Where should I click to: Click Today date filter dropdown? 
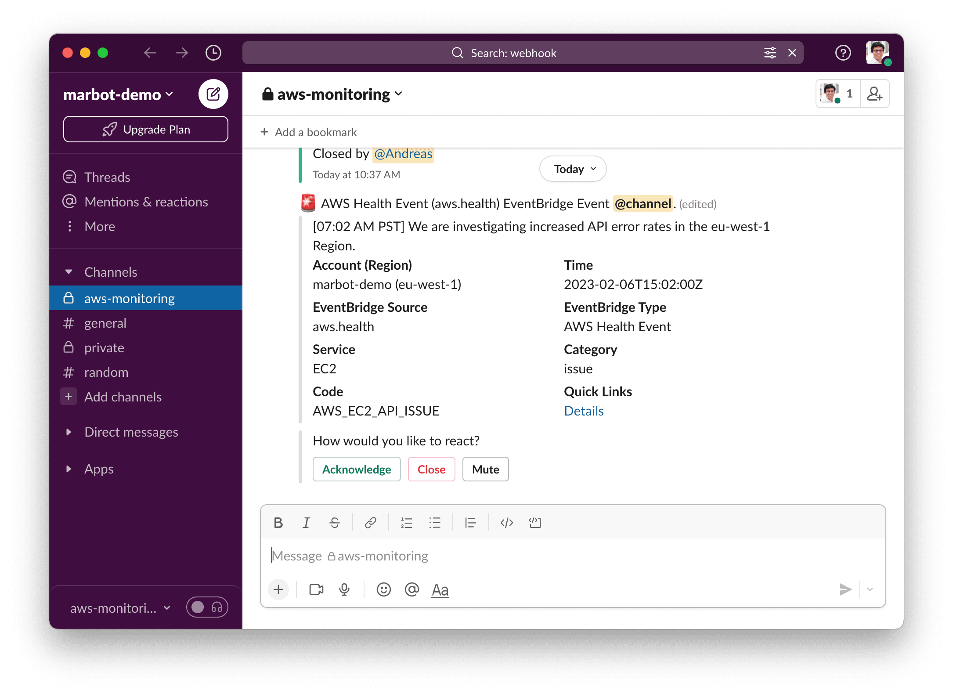pos(573,170)
